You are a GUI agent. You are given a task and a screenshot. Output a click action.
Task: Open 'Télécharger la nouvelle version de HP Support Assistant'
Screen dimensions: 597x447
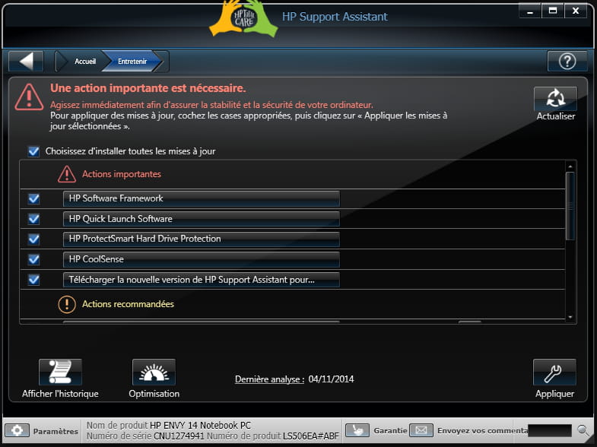click(x=201, y=280)
